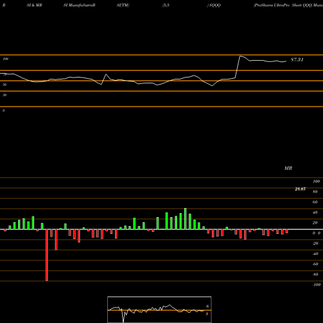Click the MR axis label 100
Screen dimensions: 323x323
[x=317, y=182]
